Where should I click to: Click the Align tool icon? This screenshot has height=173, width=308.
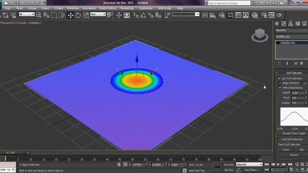coord(213,15)
